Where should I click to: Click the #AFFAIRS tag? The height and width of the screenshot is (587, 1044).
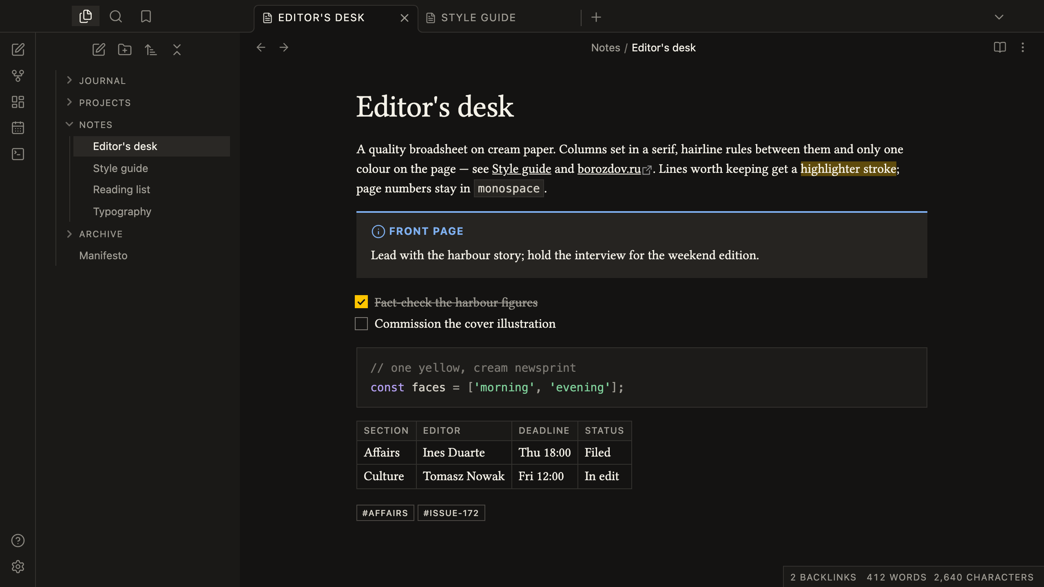[385, 513]
